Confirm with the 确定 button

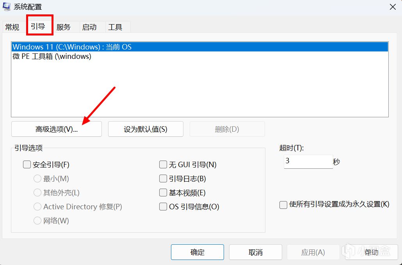click(x=197, y=252)
